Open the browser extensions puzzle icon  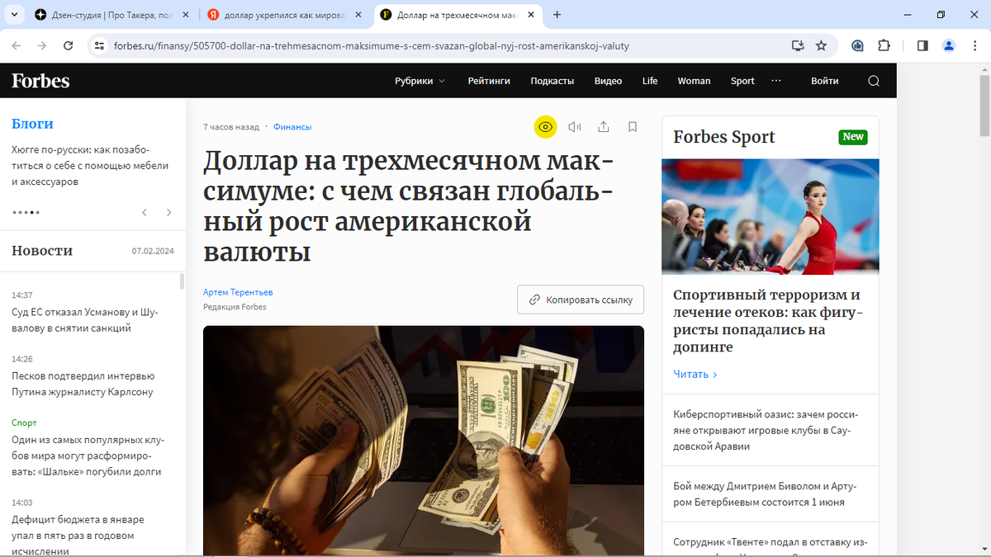point(884,46)
